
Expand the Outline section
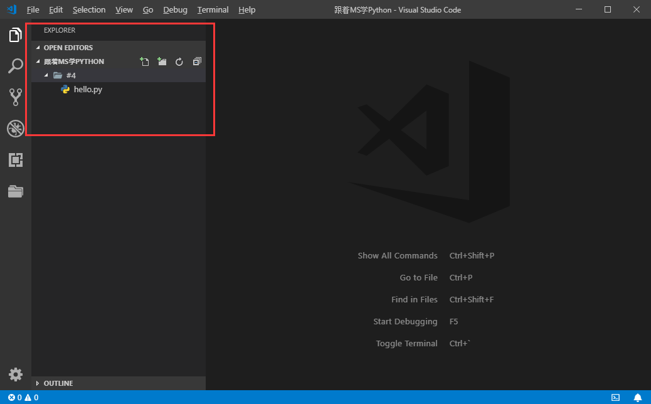(x=58, y=383)
